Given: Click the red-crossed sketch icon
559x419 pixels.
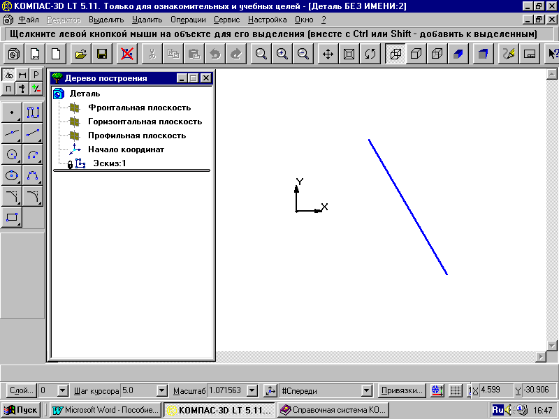Looking at the screenshot, I should click(x=127, y=54).
